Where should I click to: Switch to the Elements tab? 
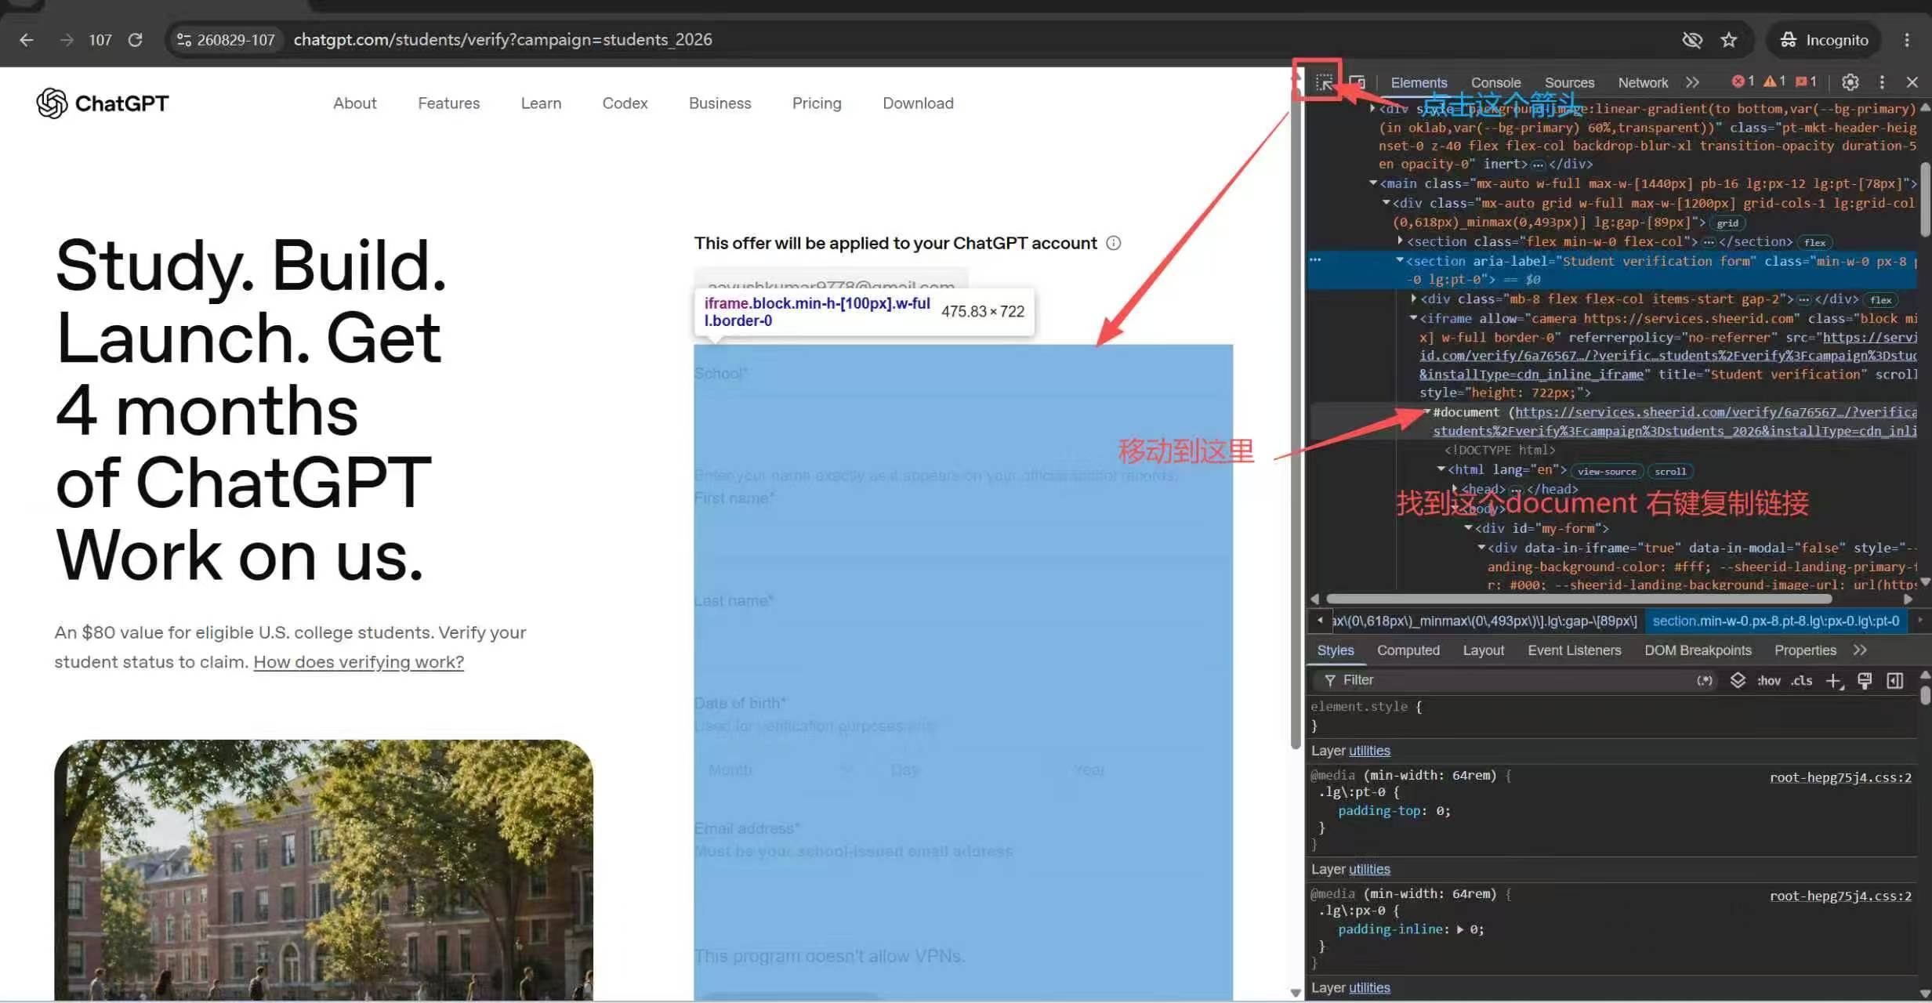tap(1419, 82)
